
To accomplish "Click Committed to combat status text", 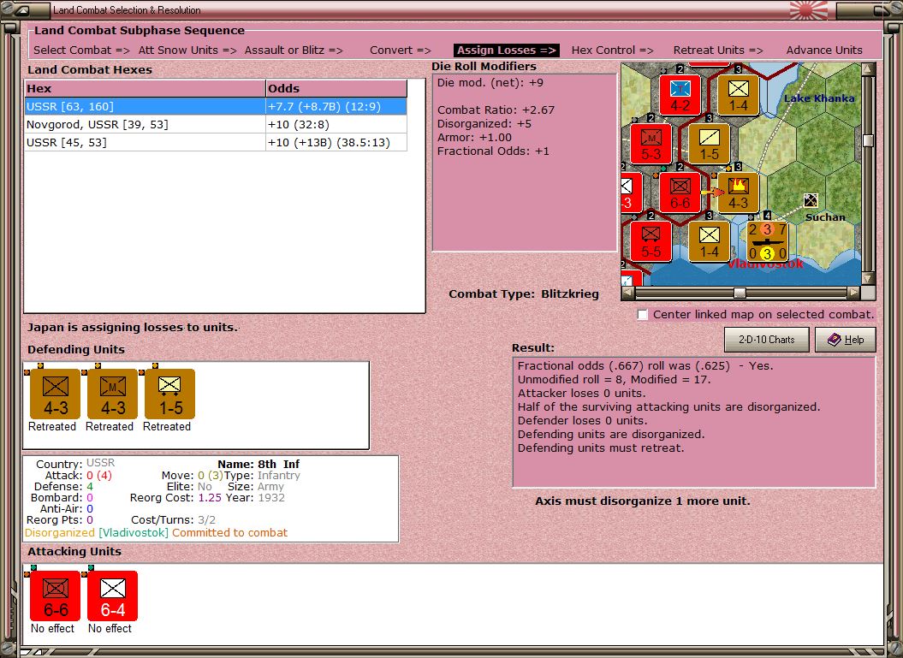I will coord(229,532).
